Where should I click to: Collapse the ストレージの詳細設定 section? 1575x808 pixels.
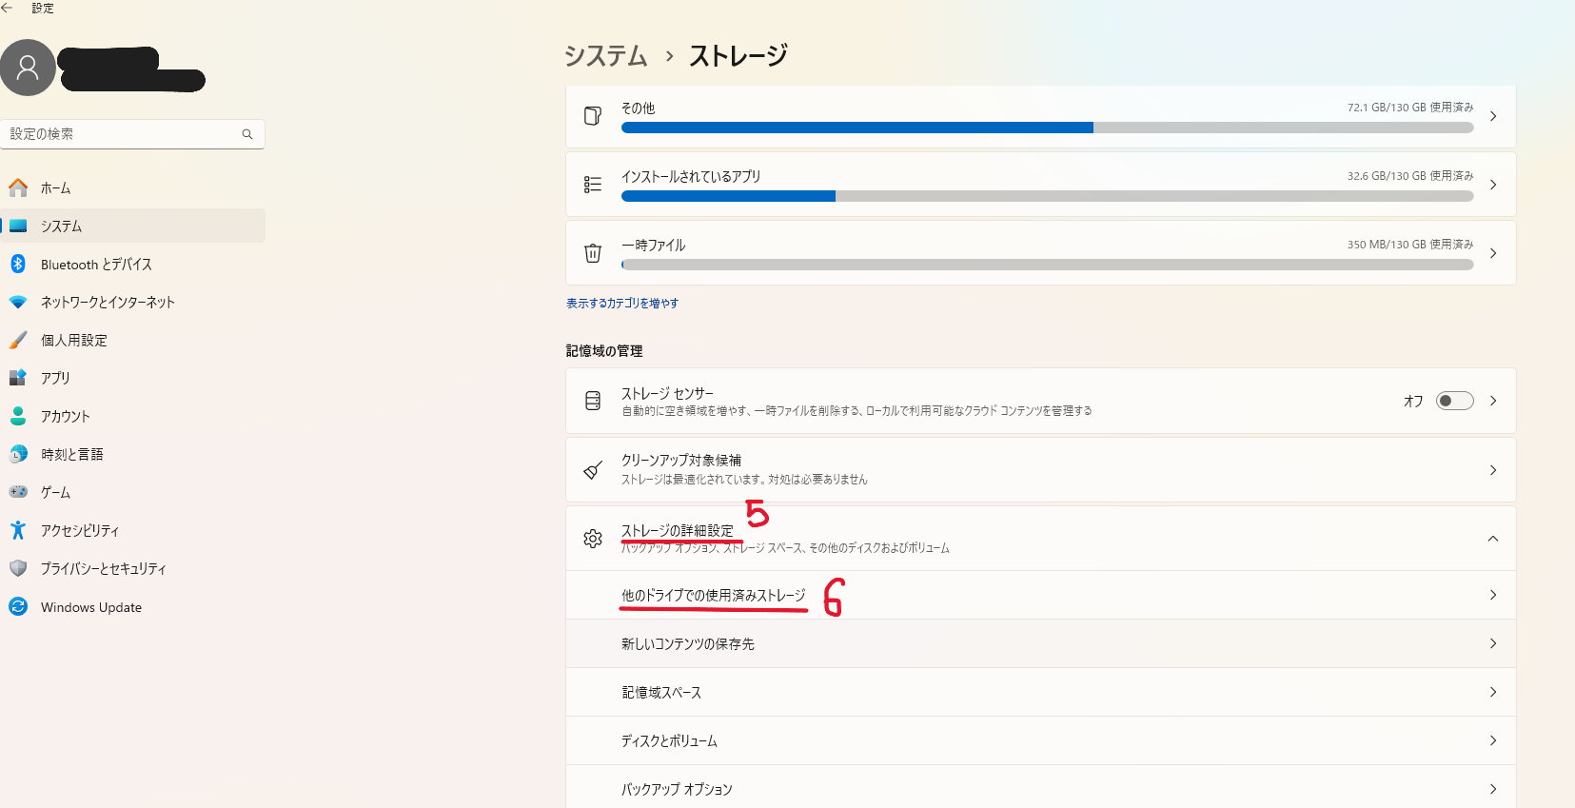click(x=1492, y=539)
